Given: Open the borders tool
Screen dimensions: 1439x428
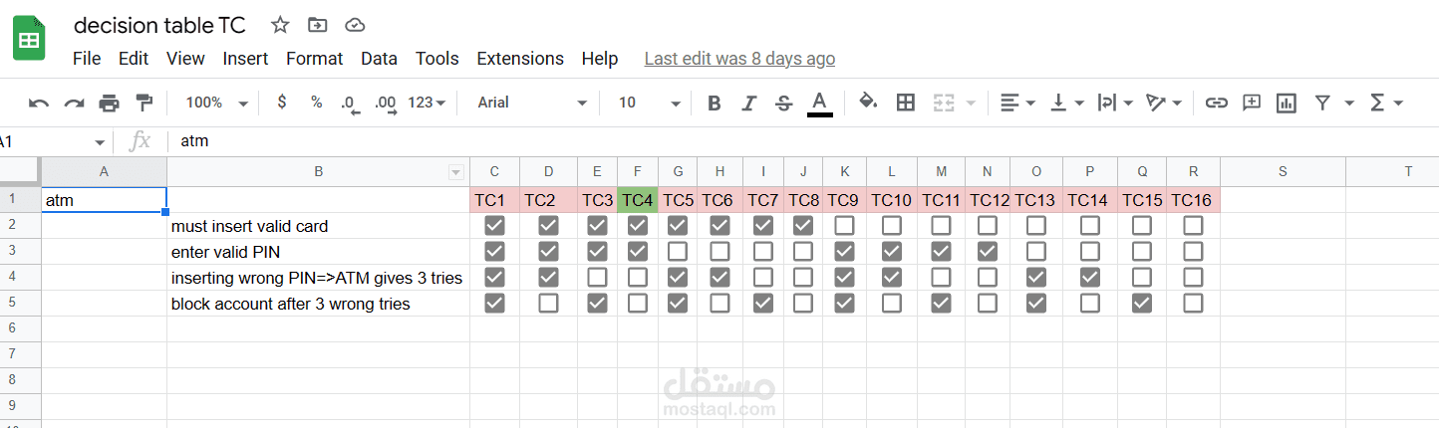Looking at the screenshot, I should click(906, 103).
